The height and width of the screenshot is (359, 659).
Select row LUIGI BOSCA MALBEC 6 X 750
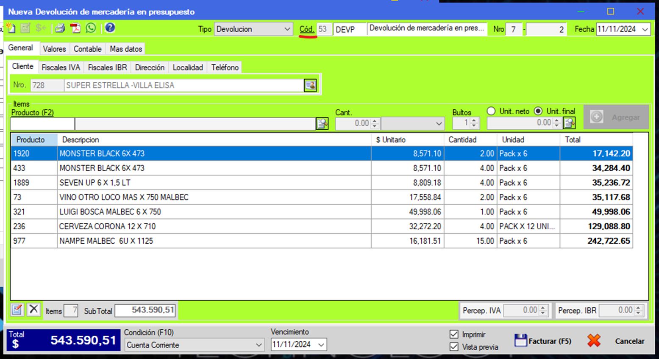(x=322, y=212)
